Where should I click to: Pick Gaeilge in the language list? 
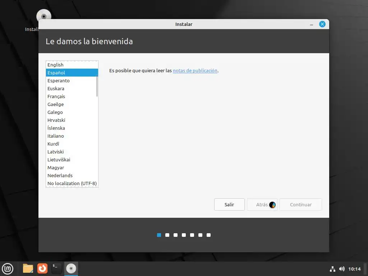tap(72, 105)
